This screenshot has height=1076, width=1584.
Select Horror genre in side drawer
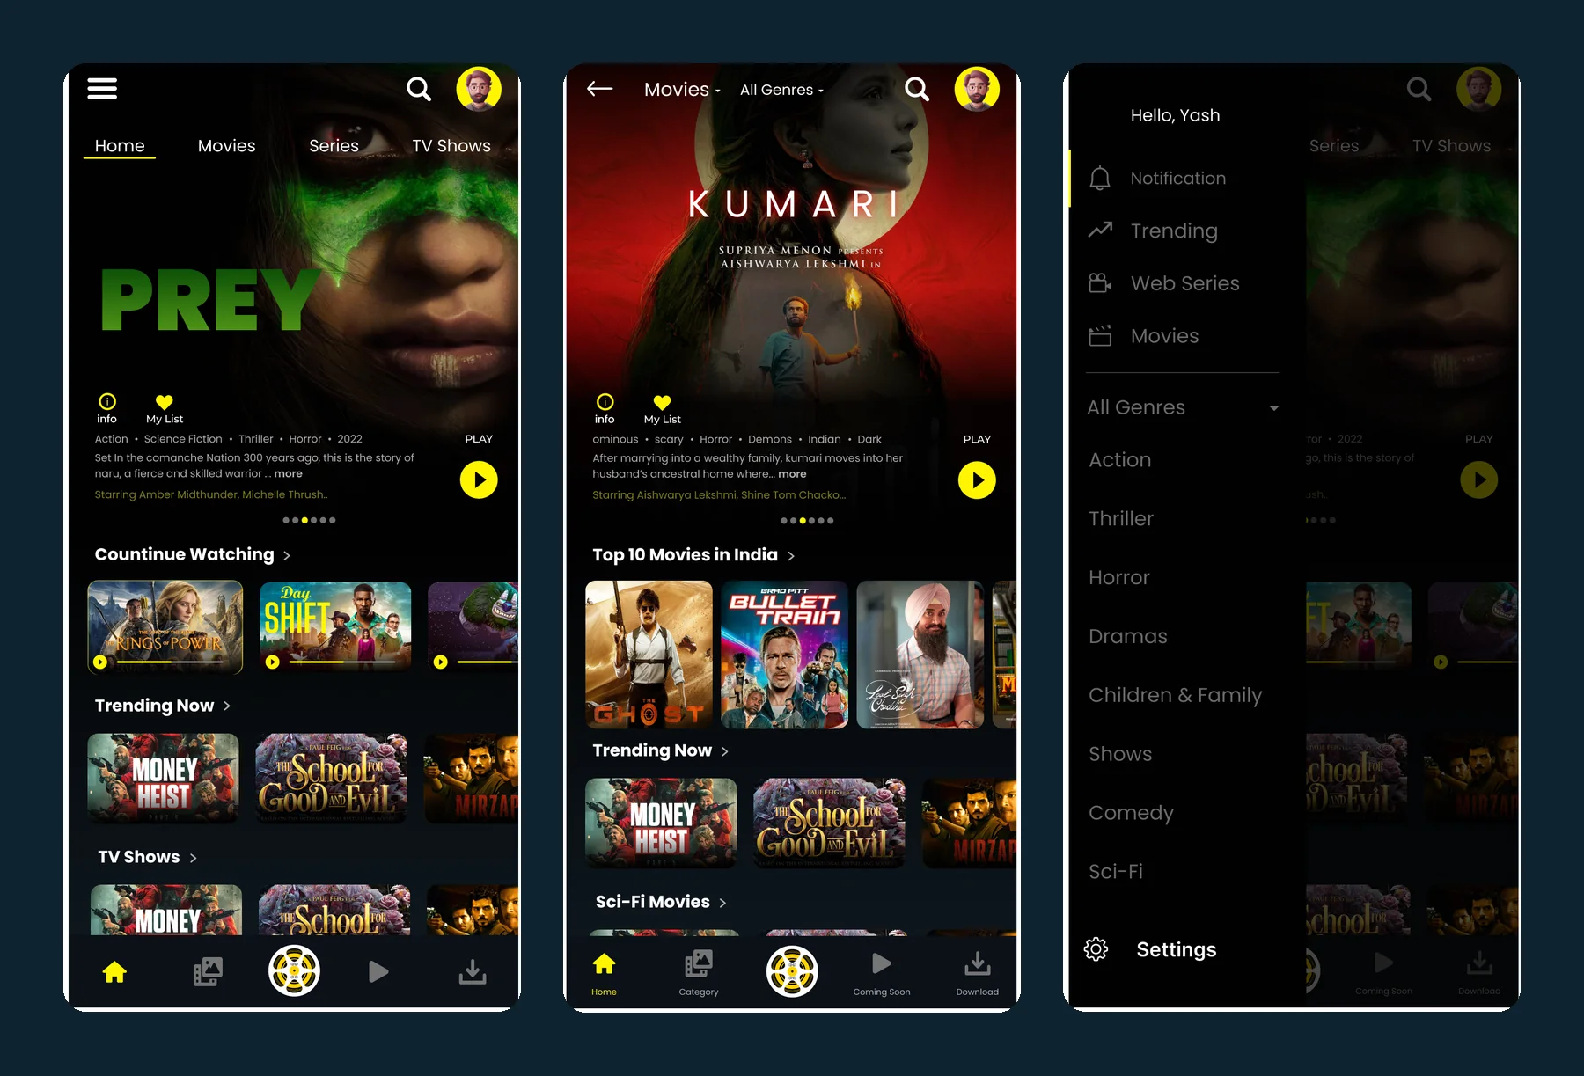(x=1119, y=578)
